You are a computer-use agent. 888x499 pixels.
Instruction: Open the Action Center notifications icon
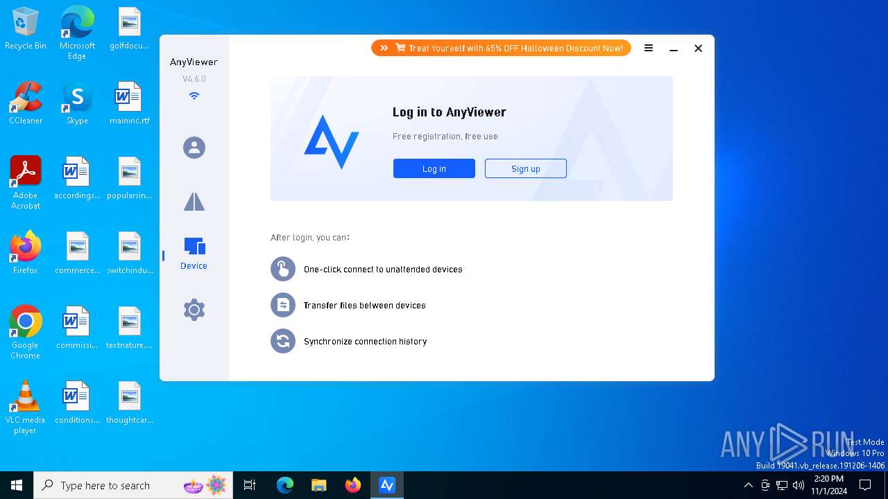click(865, 485)
